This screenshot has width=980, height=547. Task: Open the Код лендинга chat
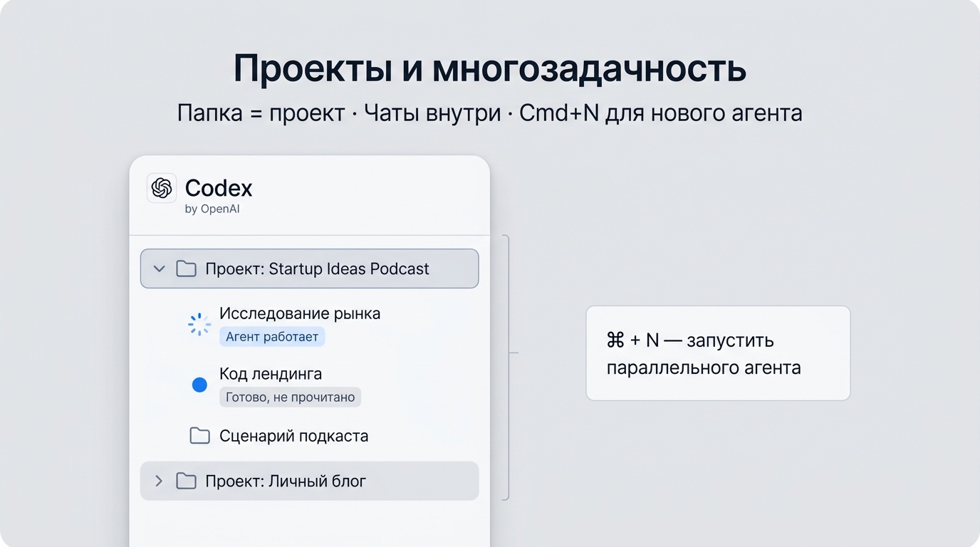[x=271, y=374]
